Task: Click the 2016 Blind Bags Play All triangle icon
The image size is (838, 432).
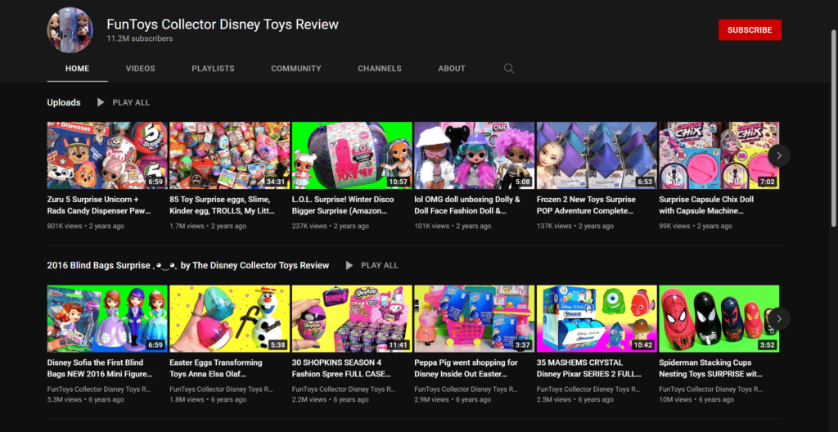Action: [x=349, y=265]
